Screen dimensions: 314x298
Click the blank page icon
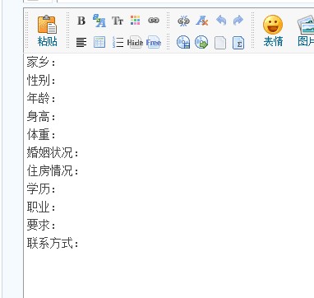[x=220, y=43]
